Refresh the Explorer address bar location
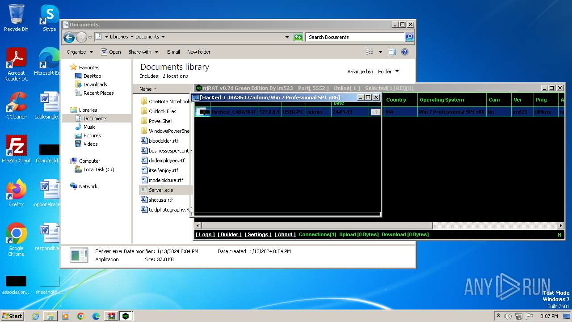Screen dimensions: 572x322 tap(298, 37)
